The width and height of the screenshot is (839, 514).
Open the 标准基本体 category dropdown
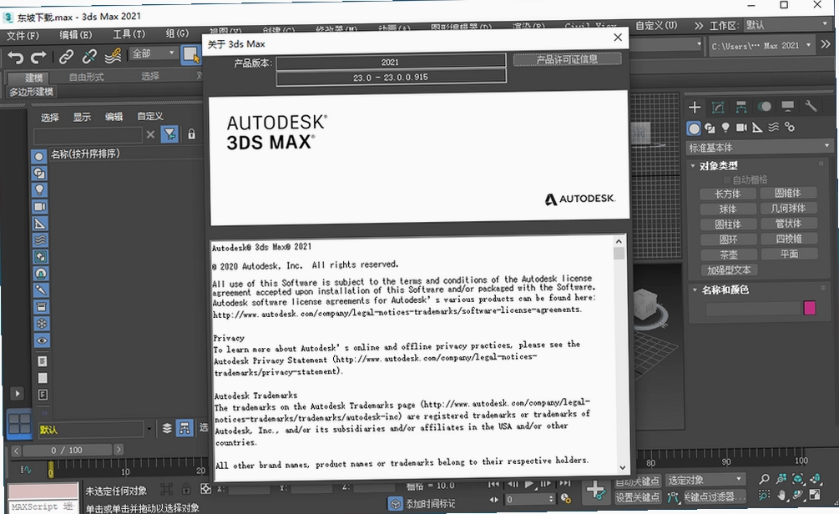(759, 147)
